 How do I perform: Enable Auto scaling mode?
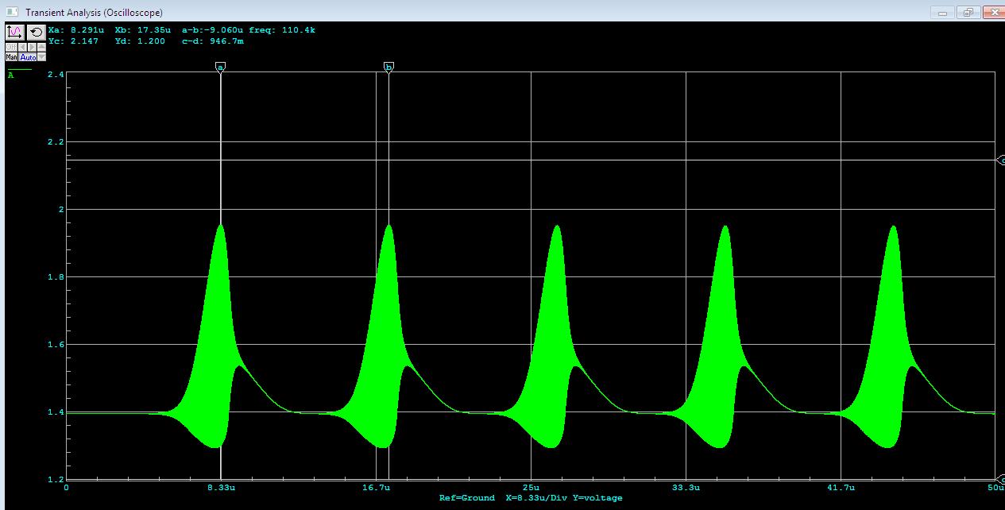click(x=28, y=57)
